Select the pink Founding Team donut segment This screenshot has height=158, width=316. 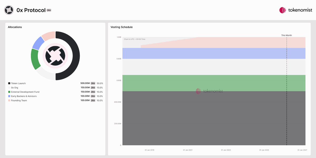point(48,35)
